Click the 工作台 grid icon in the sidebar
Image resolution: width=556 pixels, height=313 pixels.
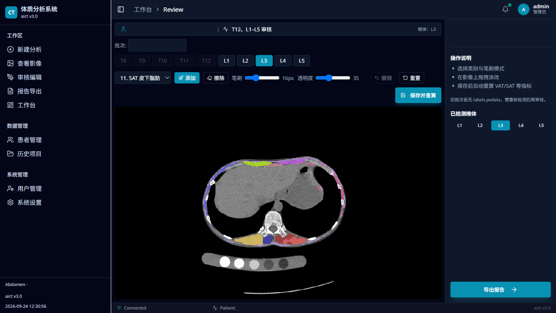point(10,105)
